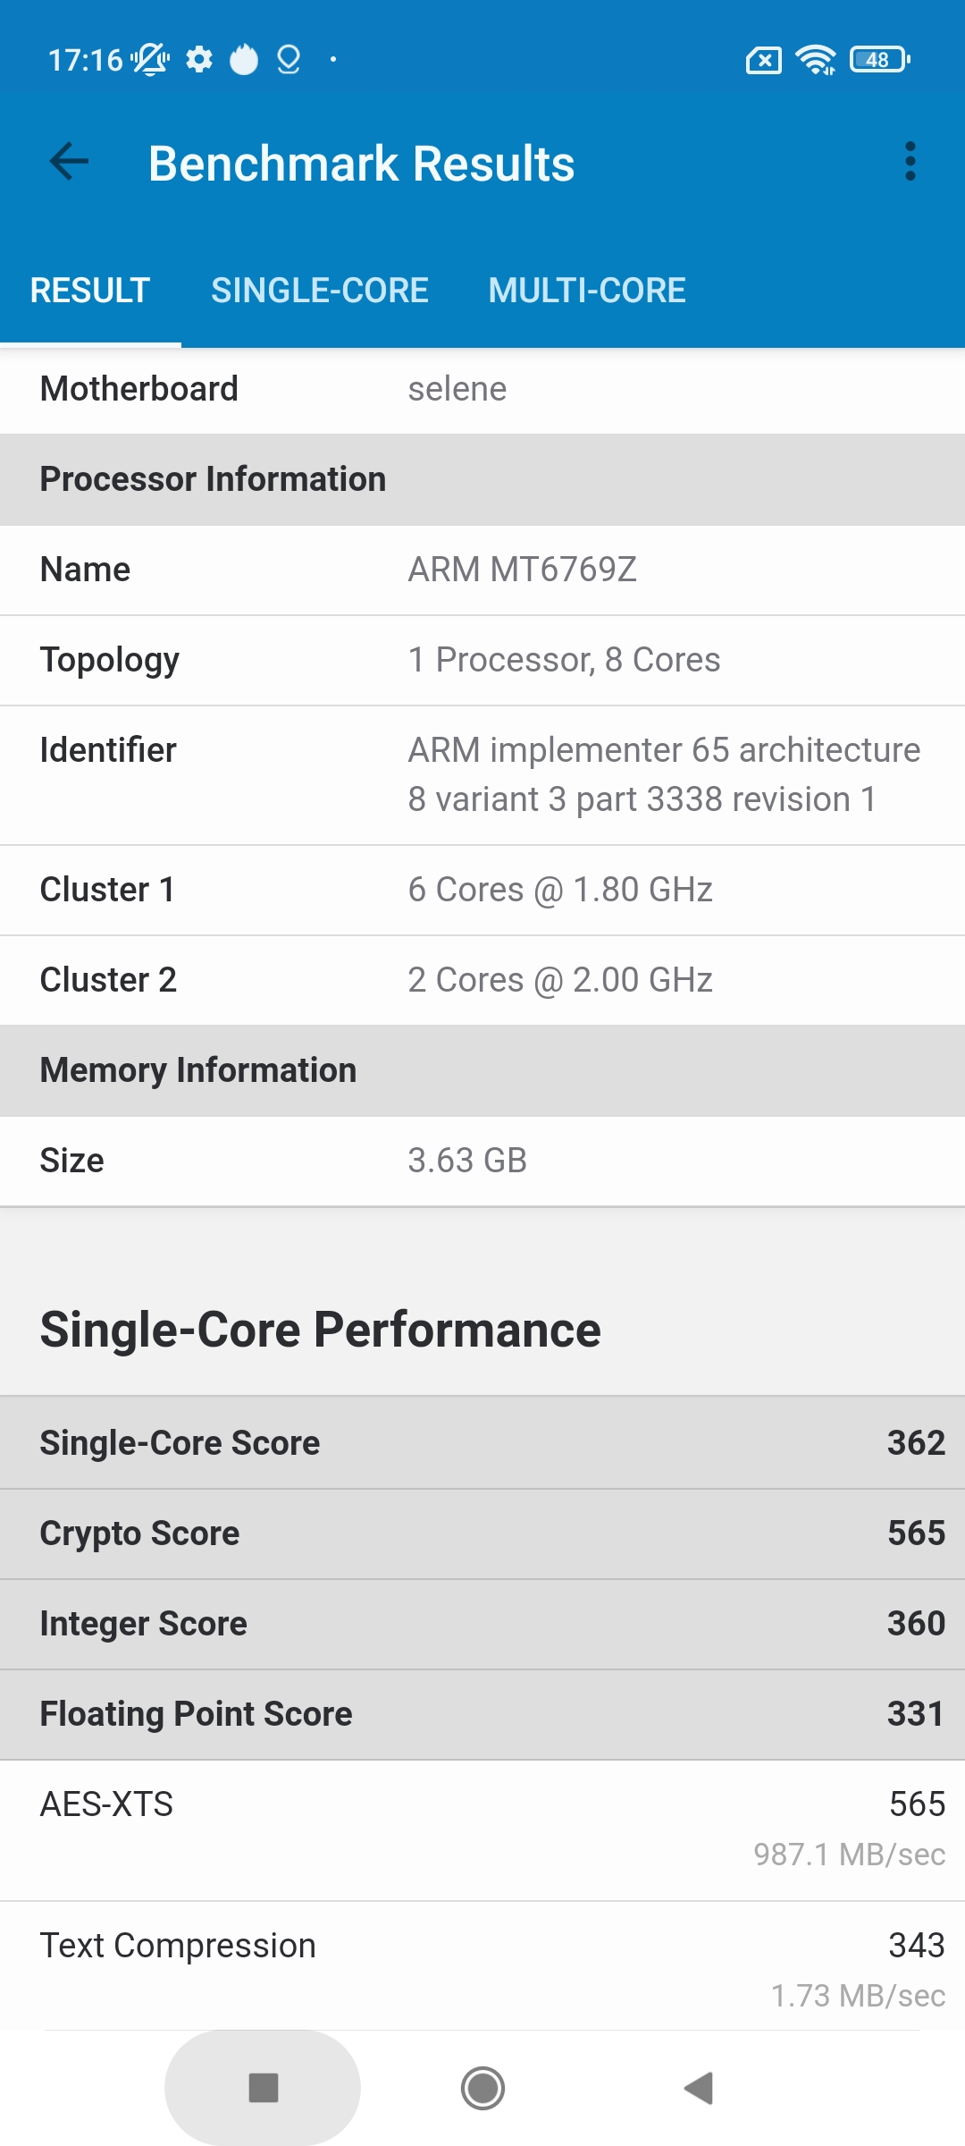Tap the processor Name row ARM MT6769Z
This screenshot has width=965, height=2146.
click(x=482, y=570)
